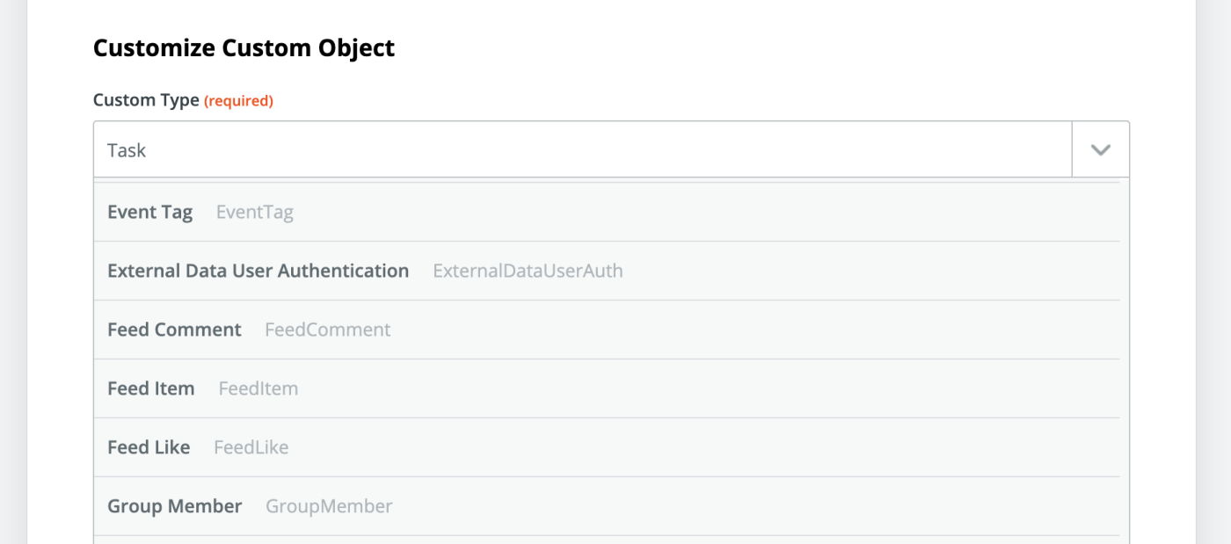Click the Custom Type field label
Viewport: 1231px width, 544px height.
[146, 101]
